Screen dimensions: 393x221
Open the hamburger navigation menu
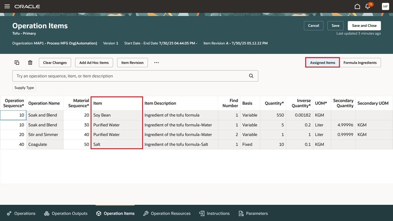(x=7, y=6)
